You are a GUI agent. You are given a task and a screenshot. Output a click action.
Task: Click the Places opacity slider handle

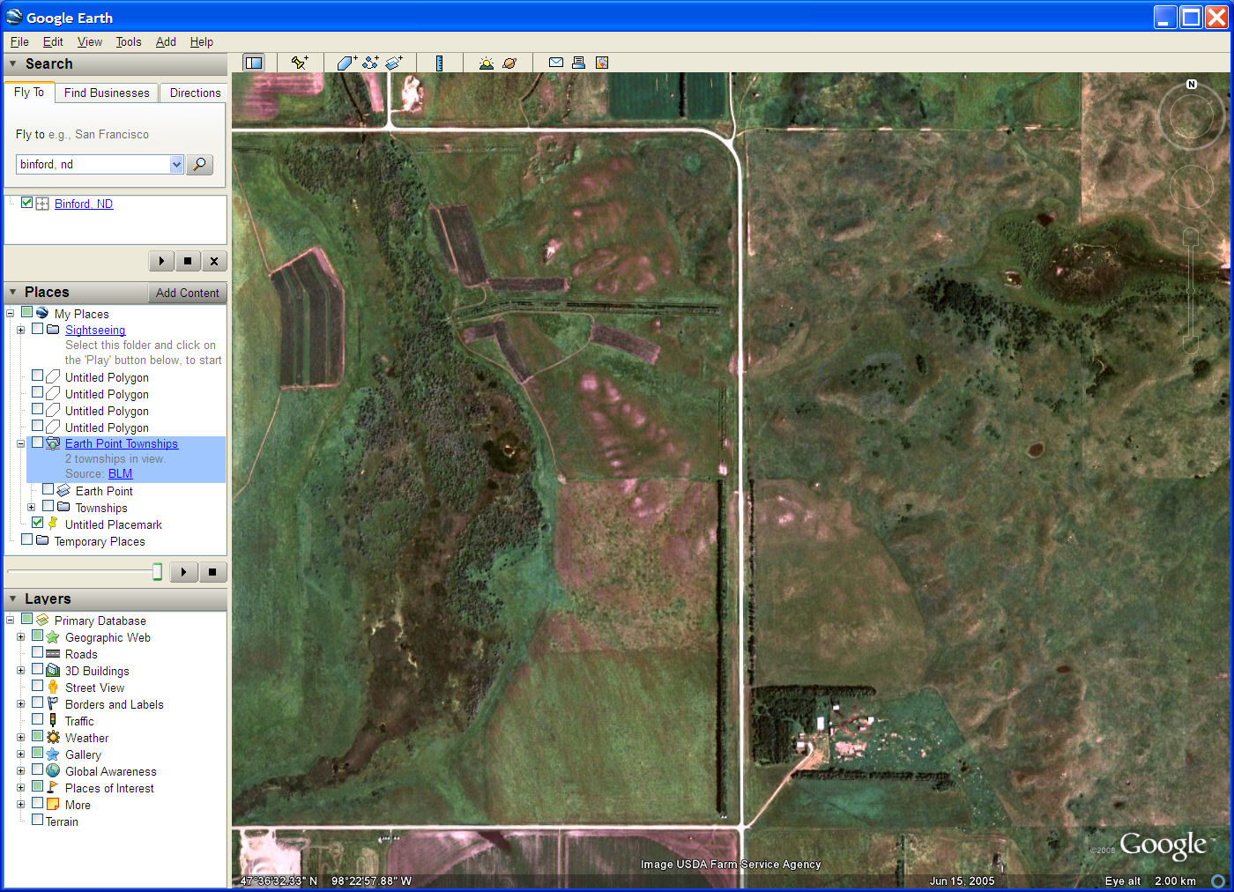pos(157,572)
